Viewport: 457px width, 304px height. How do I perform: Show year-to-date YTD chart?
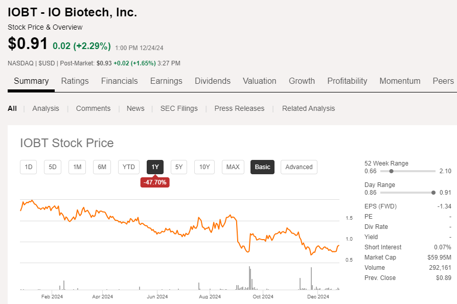click(x=129, y=167)
